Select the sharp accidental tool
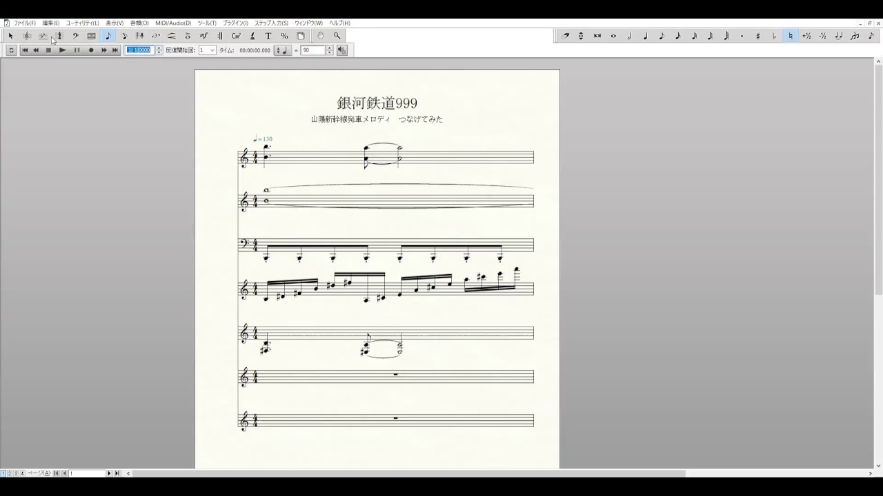The width and height of the screenshot is (883, 496). [x=758, y=36]
